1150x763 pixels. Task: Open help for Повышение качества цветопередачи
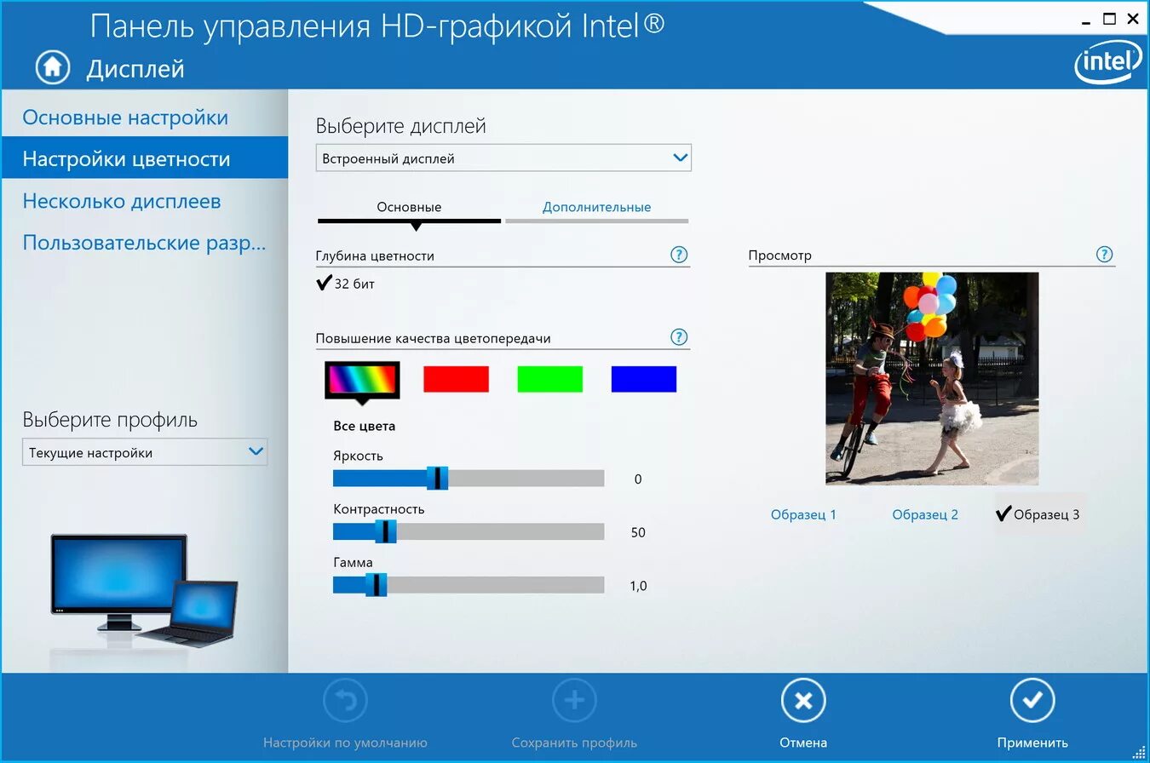pyautogui.click(x=679, y=337)
